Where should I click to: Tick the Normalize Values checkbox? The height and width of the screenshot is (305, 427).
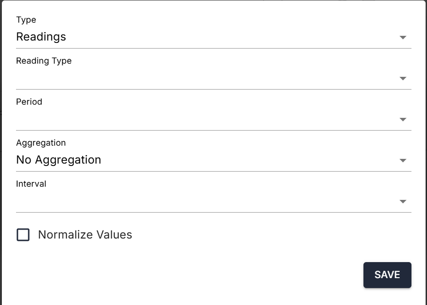click(x=23, y=235)
